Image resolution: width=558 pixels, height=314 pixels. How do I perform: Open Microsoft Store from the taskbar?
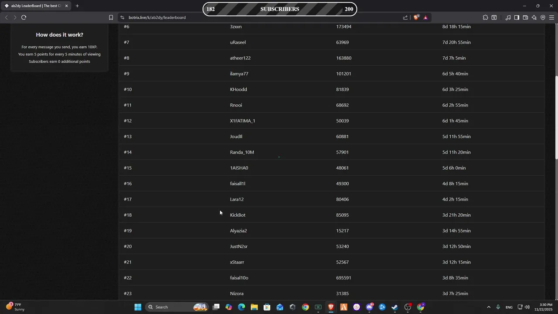click(267, 307)
